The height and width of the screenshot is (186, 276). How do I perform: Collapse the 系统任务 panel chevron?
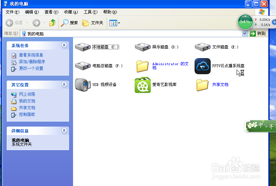(64, 45)
